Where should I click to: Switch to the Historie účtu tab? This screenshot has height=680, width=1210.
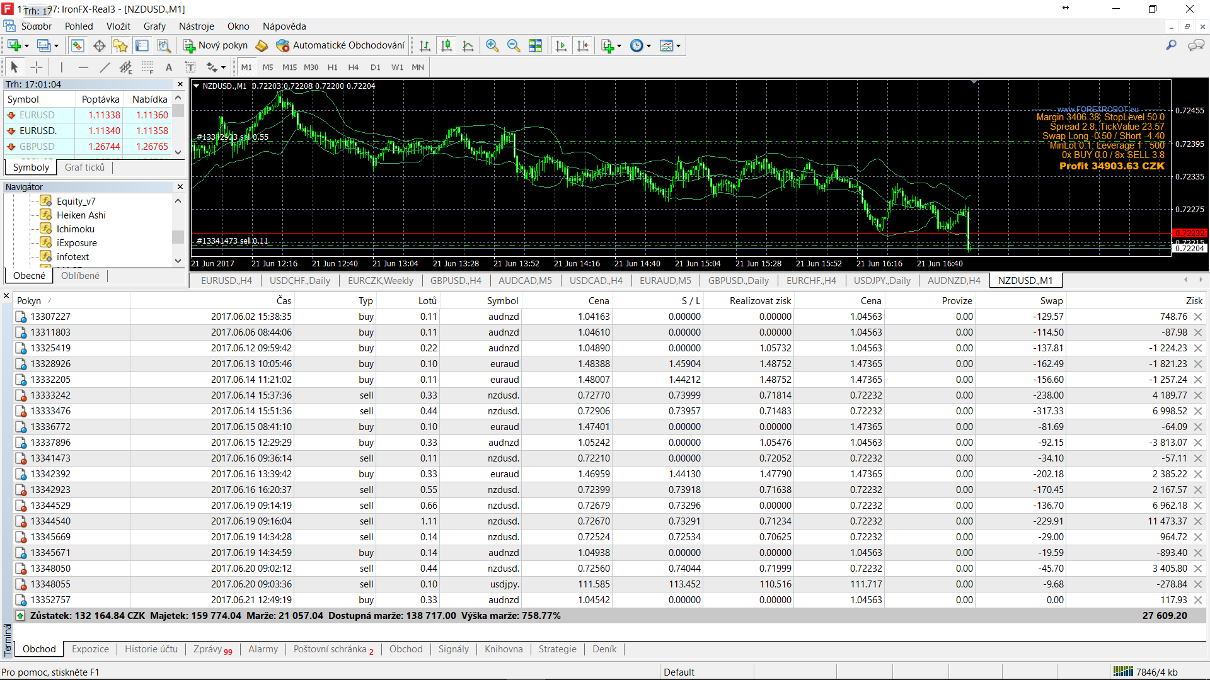click(151, 649)
